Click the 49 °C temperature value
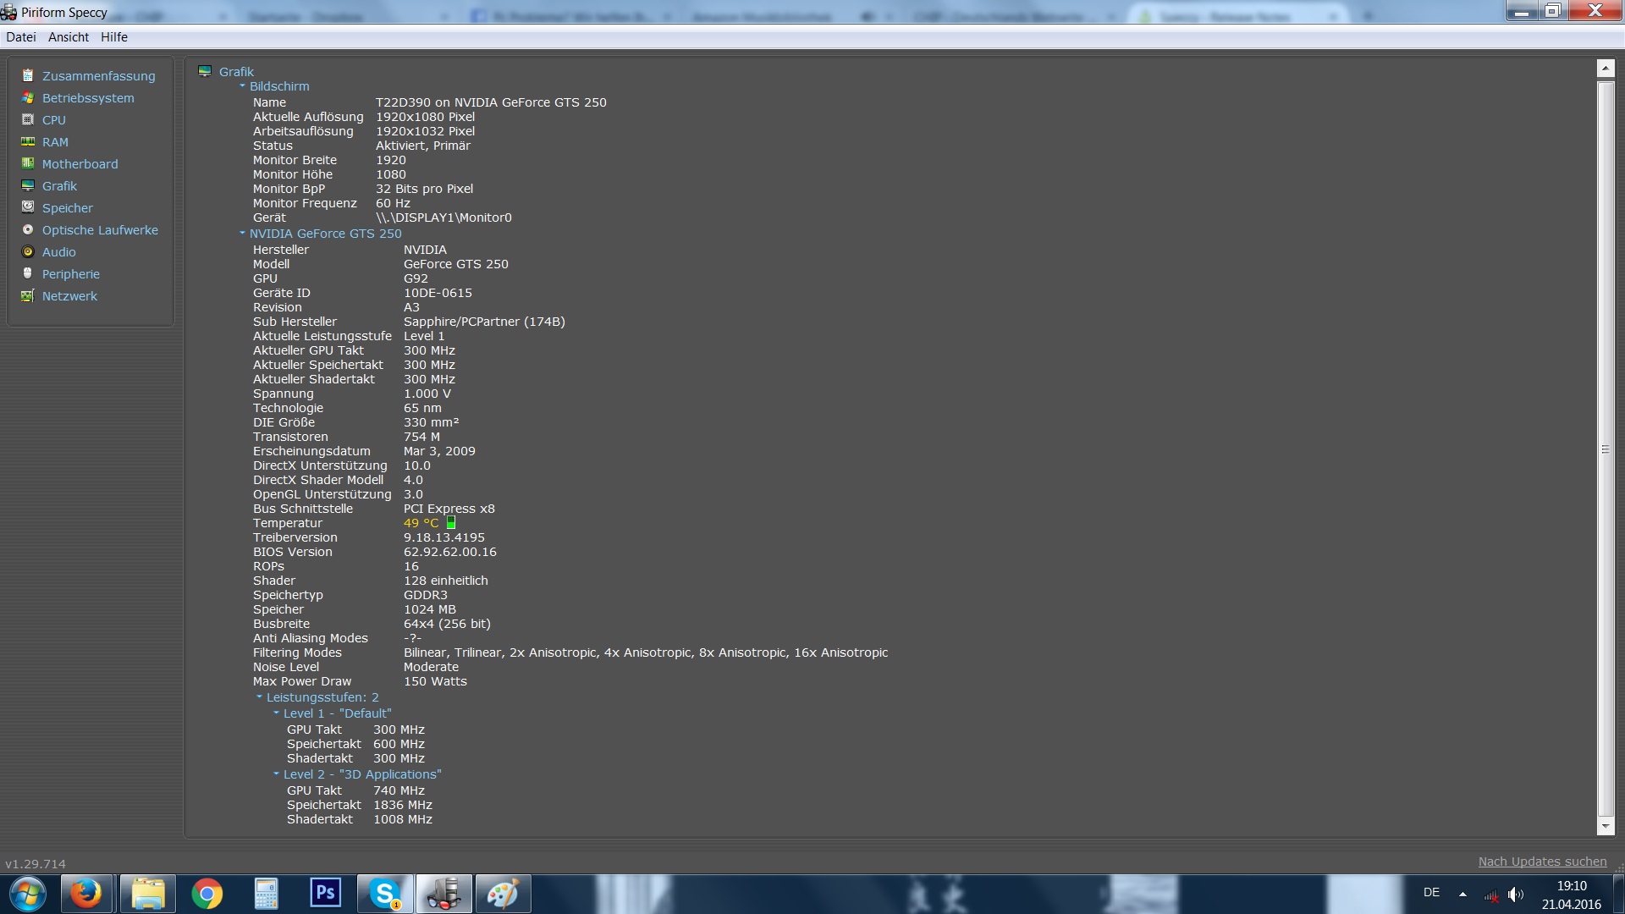The image size is (1625, 914). (x=421, y=523)
